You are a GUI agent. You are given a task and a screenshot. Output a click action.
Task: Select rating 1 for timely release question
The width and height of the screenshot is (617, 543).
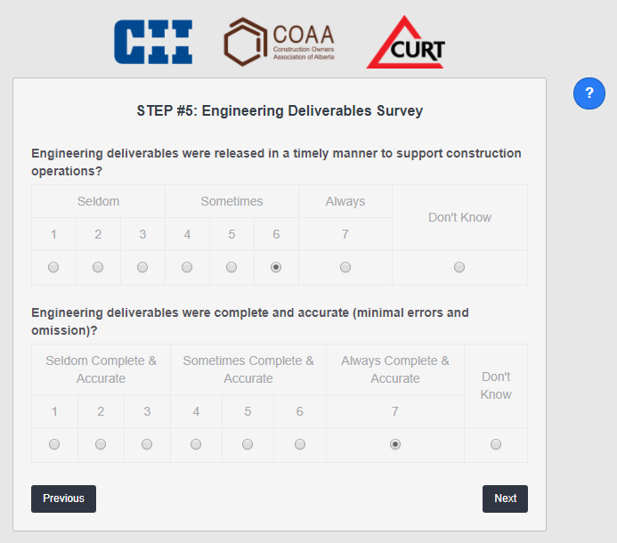click(53, 267)
